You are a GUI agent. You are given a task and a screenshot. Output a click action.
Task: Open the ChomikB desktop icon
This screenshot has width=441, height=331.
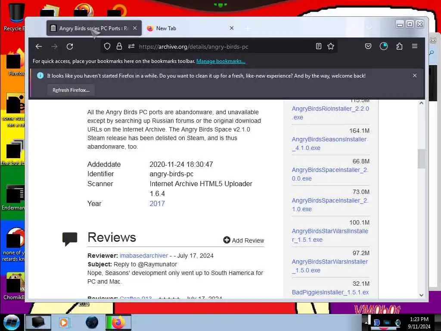[14, 286]
